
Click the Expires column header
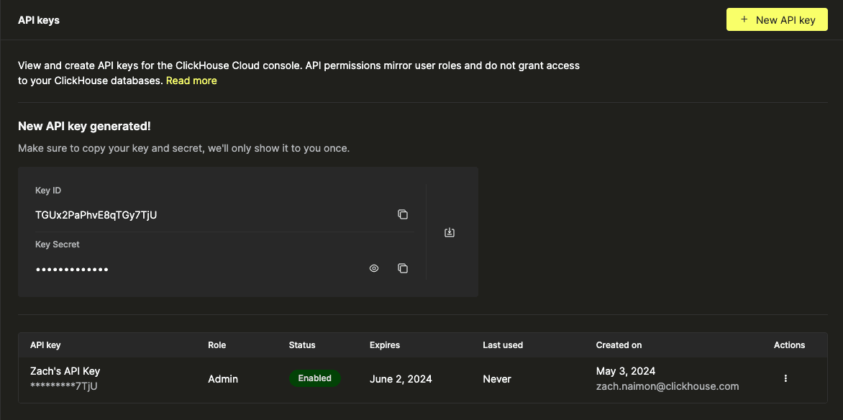tap(385, 345)
